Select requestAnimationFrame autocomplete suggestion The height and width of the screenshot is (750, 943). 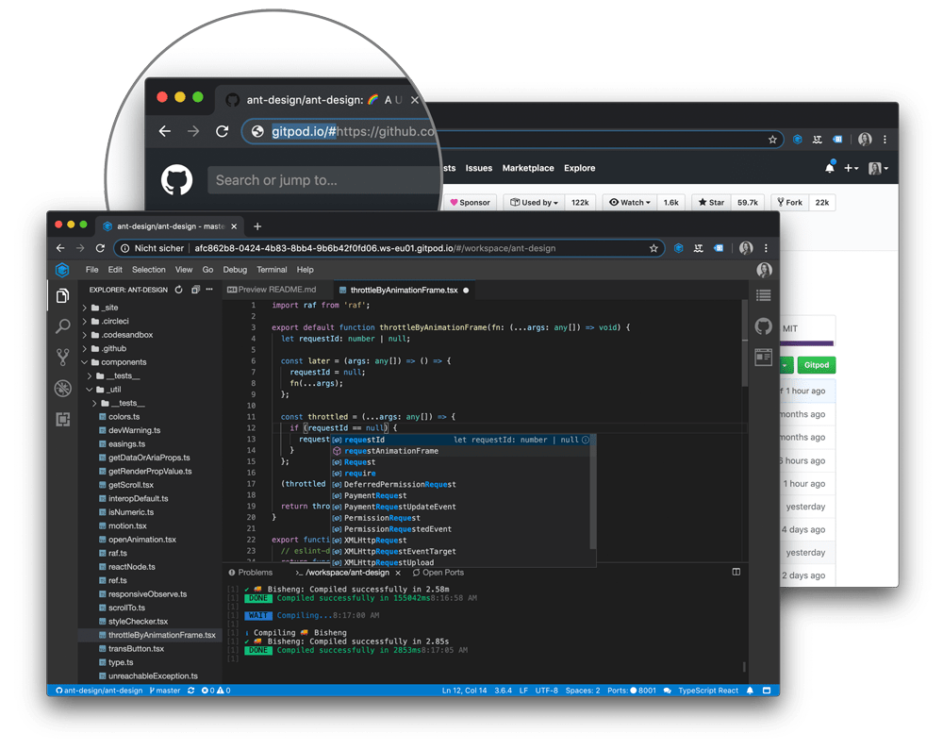(x=463, y=451)
